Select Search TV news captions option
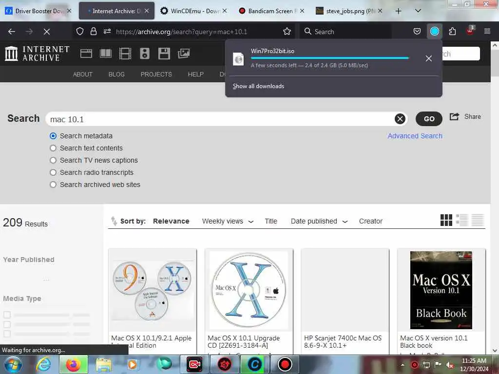The width and height of the screenshot is (499, 374). pyautogui.click(x=53, y=160)
